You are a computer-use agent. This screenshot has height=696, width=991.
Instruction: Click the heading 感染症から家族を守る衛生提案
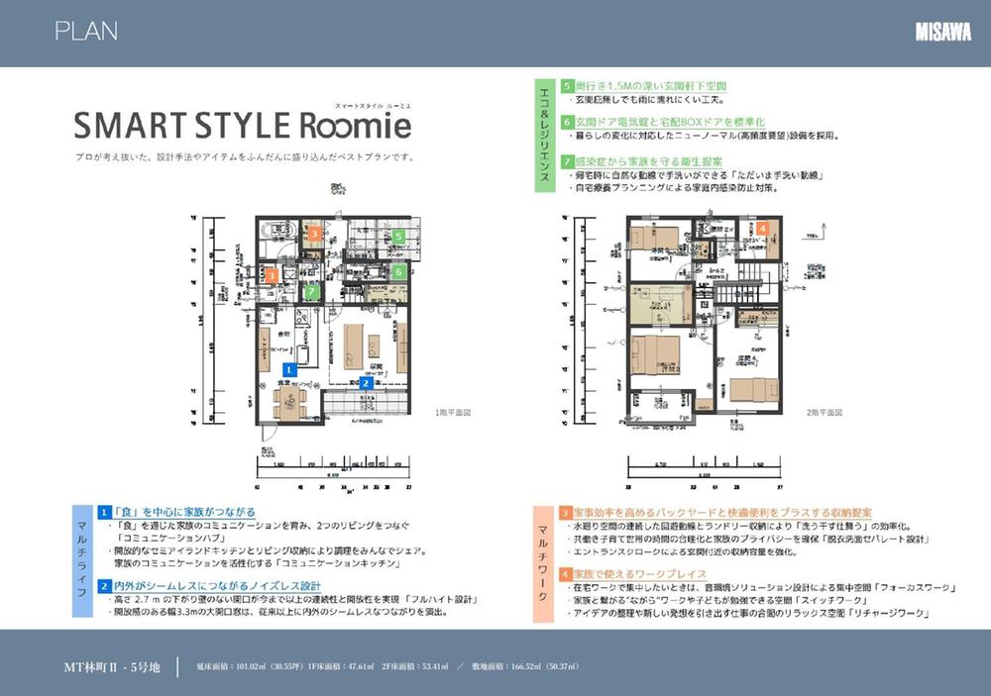pos(648,161)
